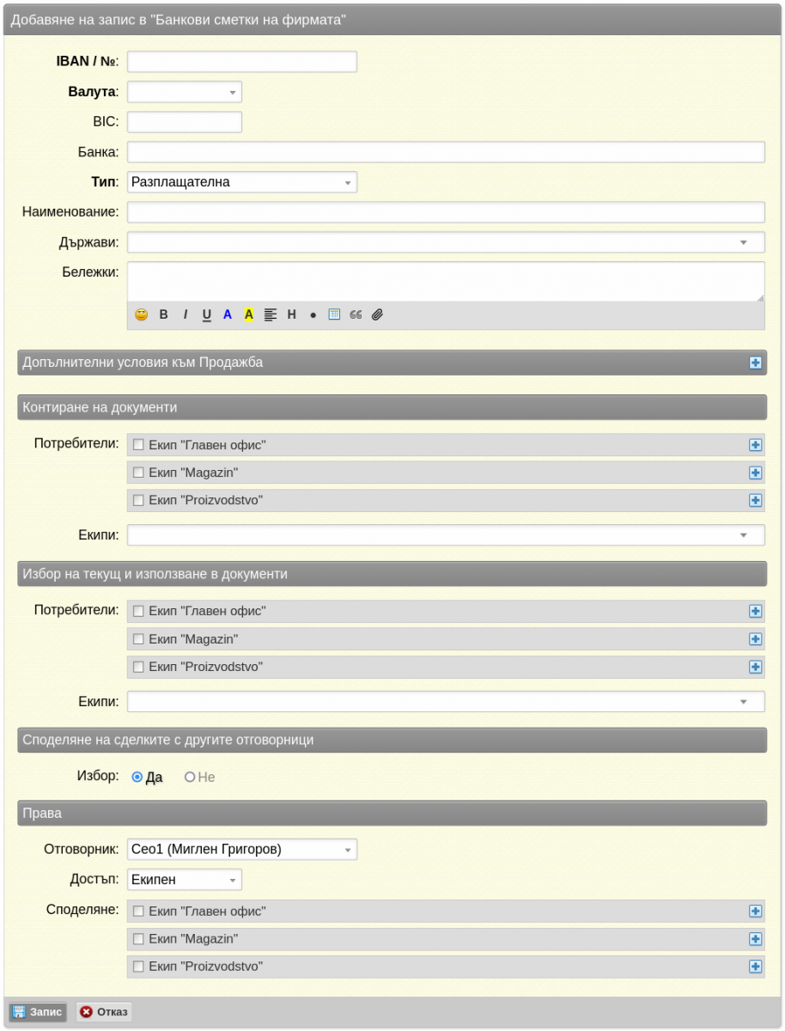Click the IBAN / № input field

pyautogui.click(x=242, y=62)
